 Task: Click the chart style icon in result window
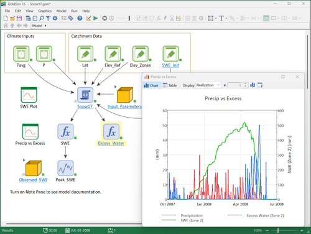pos(253,85)
